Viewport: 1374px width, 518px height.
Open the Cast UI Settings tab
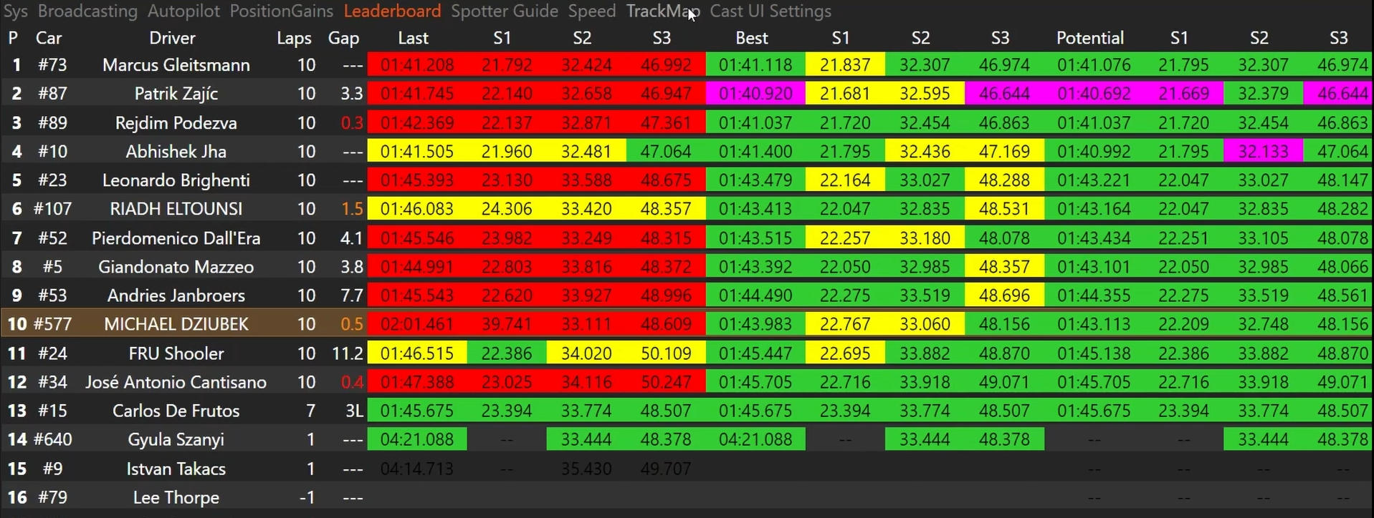pos(771,11)
